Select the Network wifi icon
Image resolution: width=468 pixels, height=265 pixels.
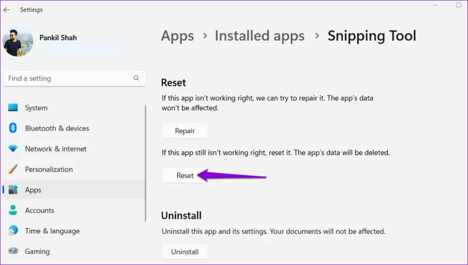[x=13, y=149]
